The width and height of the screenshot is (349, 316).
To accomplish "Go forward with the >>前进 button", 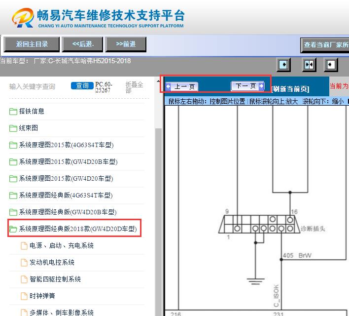I will pos(126,44).
